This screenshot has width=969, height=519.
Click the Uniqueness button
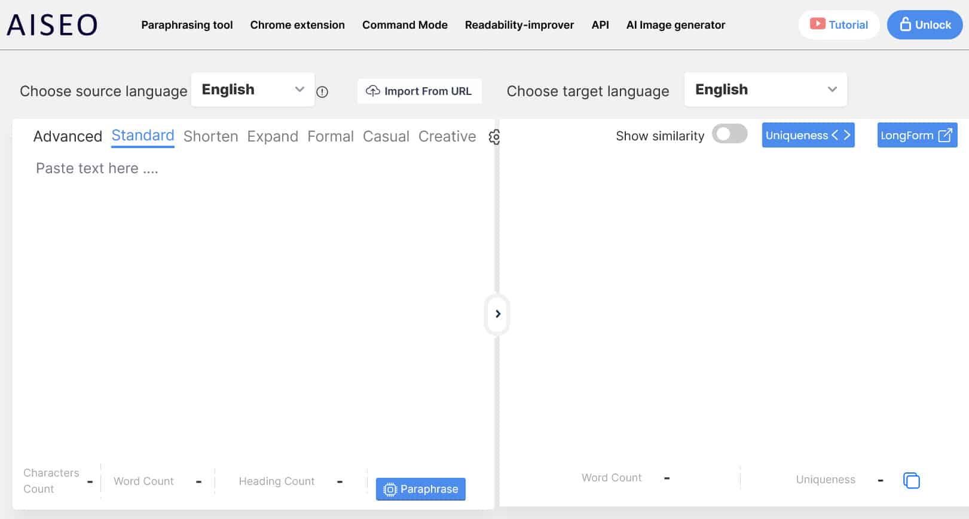(808, 135)
